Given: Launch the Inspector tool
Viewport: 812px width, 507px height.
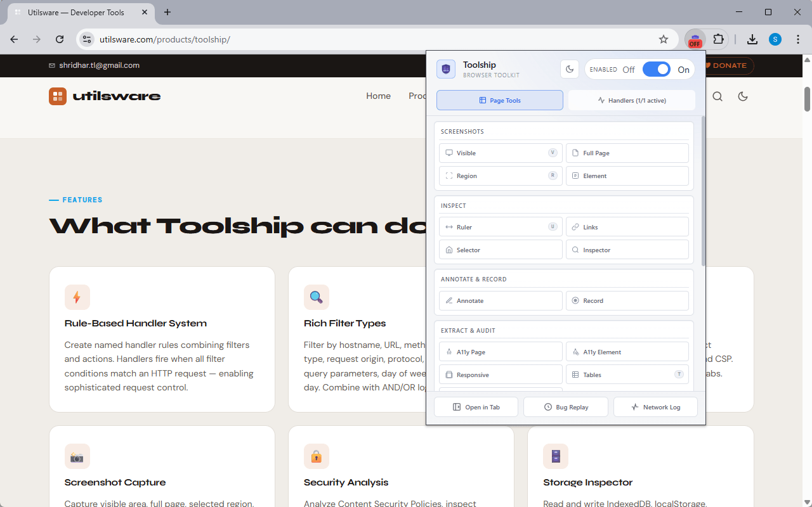Looking at the screenshot, I should tap(627, 249).
